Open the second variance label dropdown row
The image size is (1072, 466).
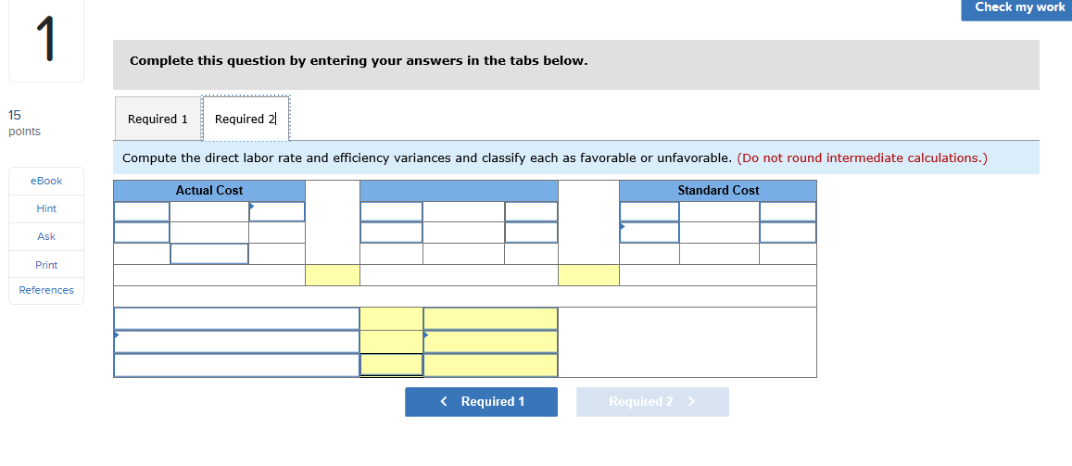(x=236, y=342)
